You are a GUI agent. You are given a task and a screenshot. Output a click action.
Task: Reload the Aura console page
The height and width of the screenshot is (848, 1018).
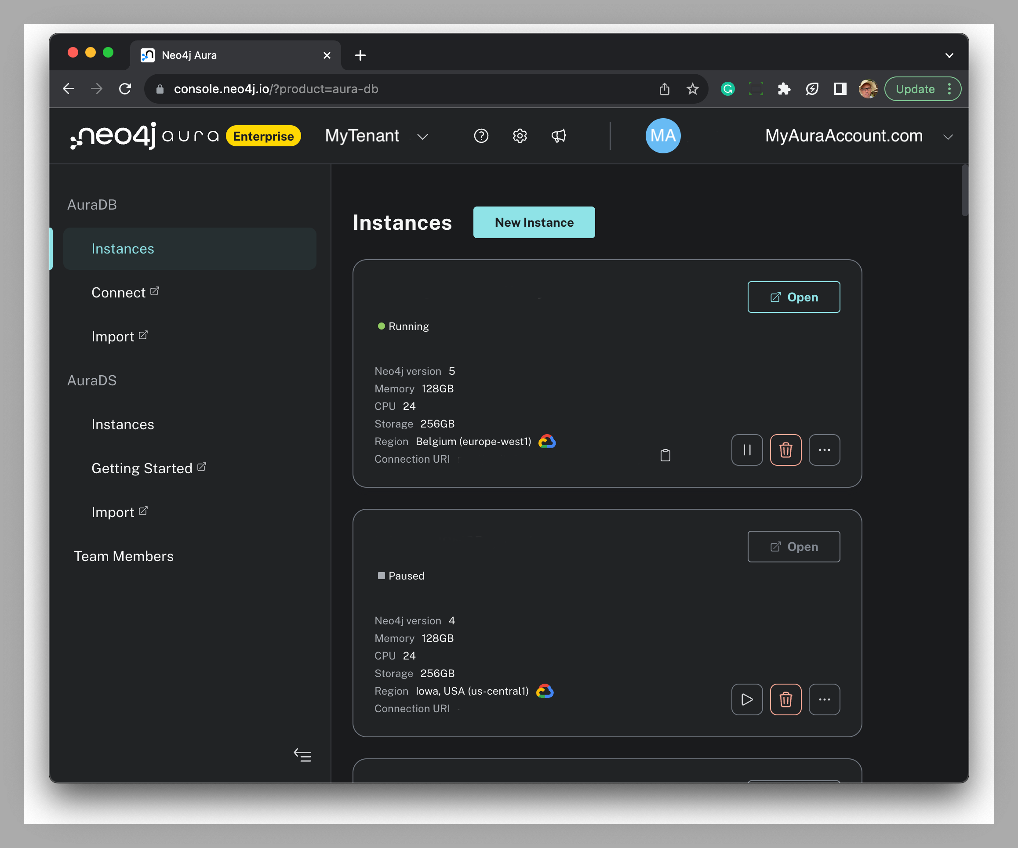pos(125,89)
